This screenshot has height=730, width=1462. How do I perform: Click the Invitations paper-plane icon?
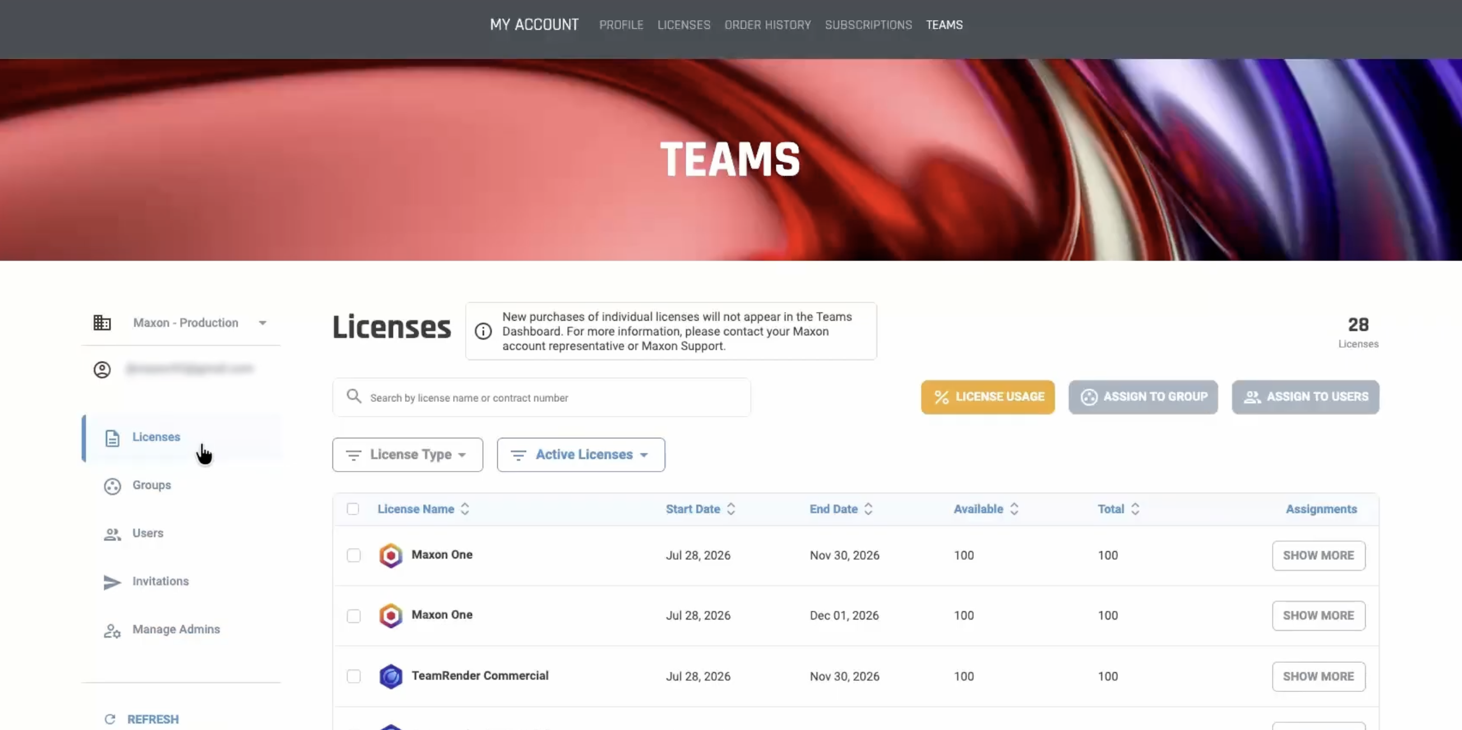tap(112, 582)
